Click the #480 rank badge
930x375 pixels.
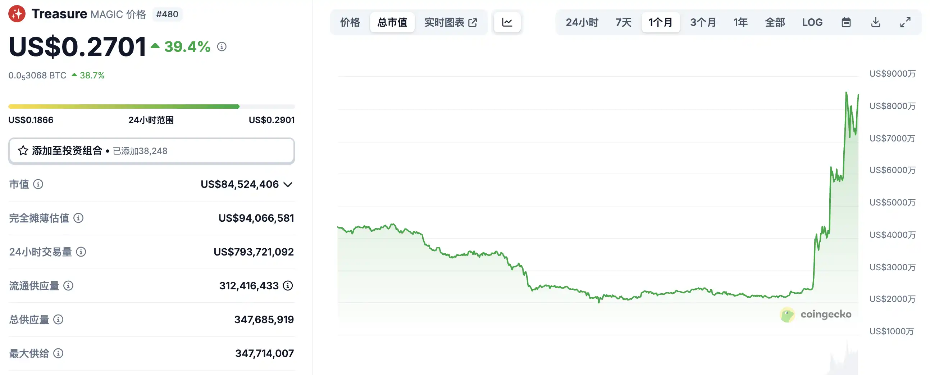tap(167, 14)
